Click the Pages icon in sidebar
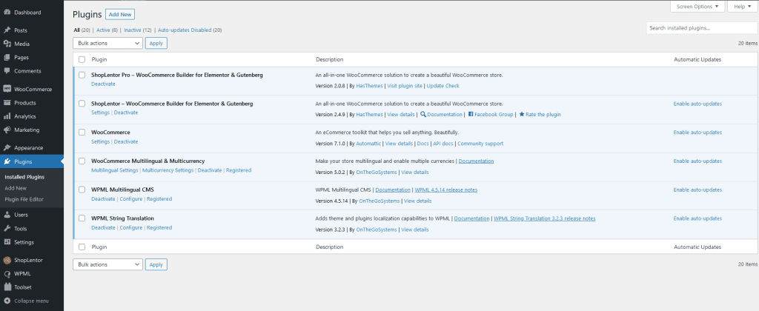 tap(7, 57)
